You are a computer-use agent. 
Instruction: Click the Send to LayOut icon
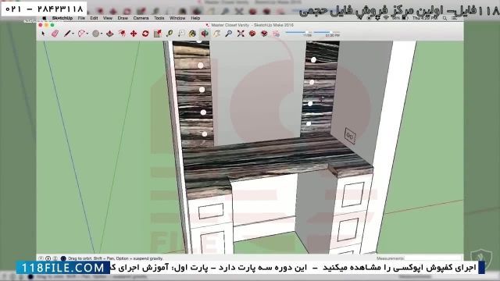[276, 34]
